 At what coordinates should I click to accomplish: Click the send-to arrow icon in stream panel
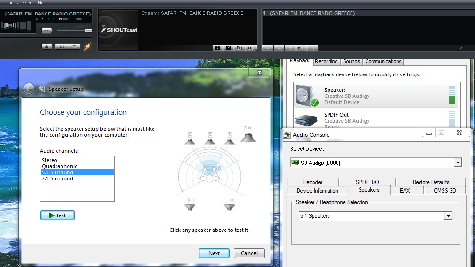240,48
